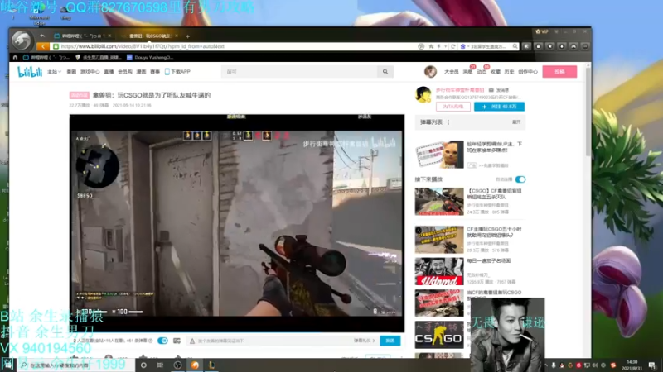Viewport: 663px width, 372px height.
Task: Open the 会员购 menu item
Action: [x=125, y=72]
